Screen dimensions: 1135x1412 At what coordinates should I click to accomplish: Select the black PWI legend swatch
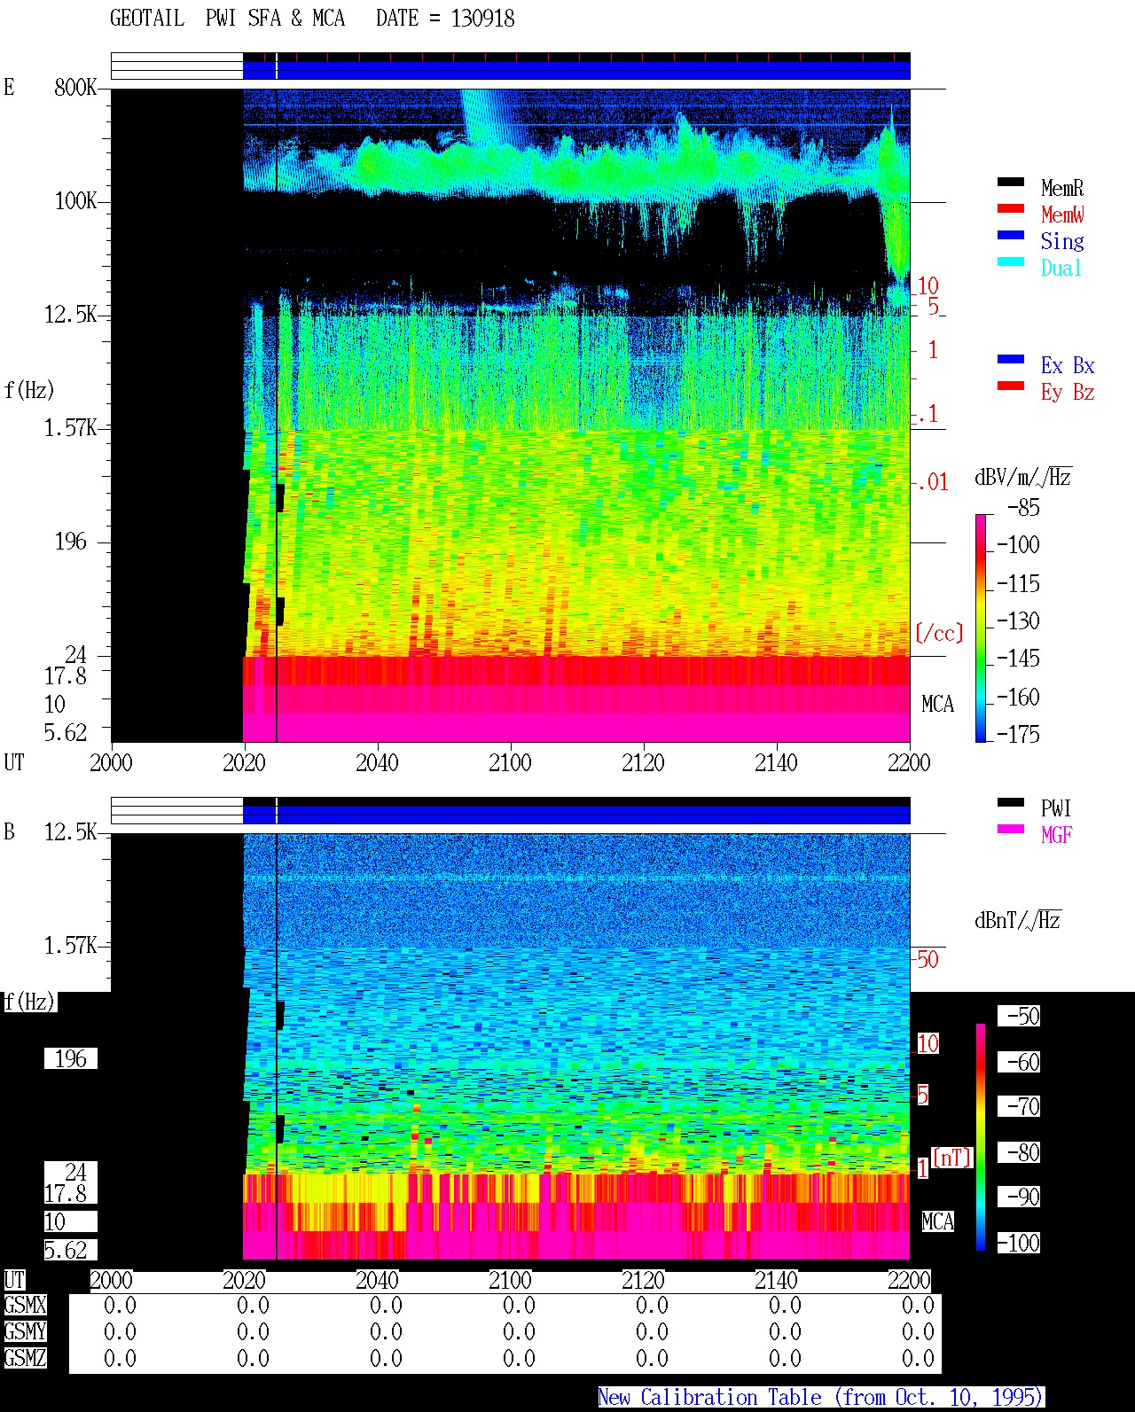pyautogui.click(x=1011, y=802)
